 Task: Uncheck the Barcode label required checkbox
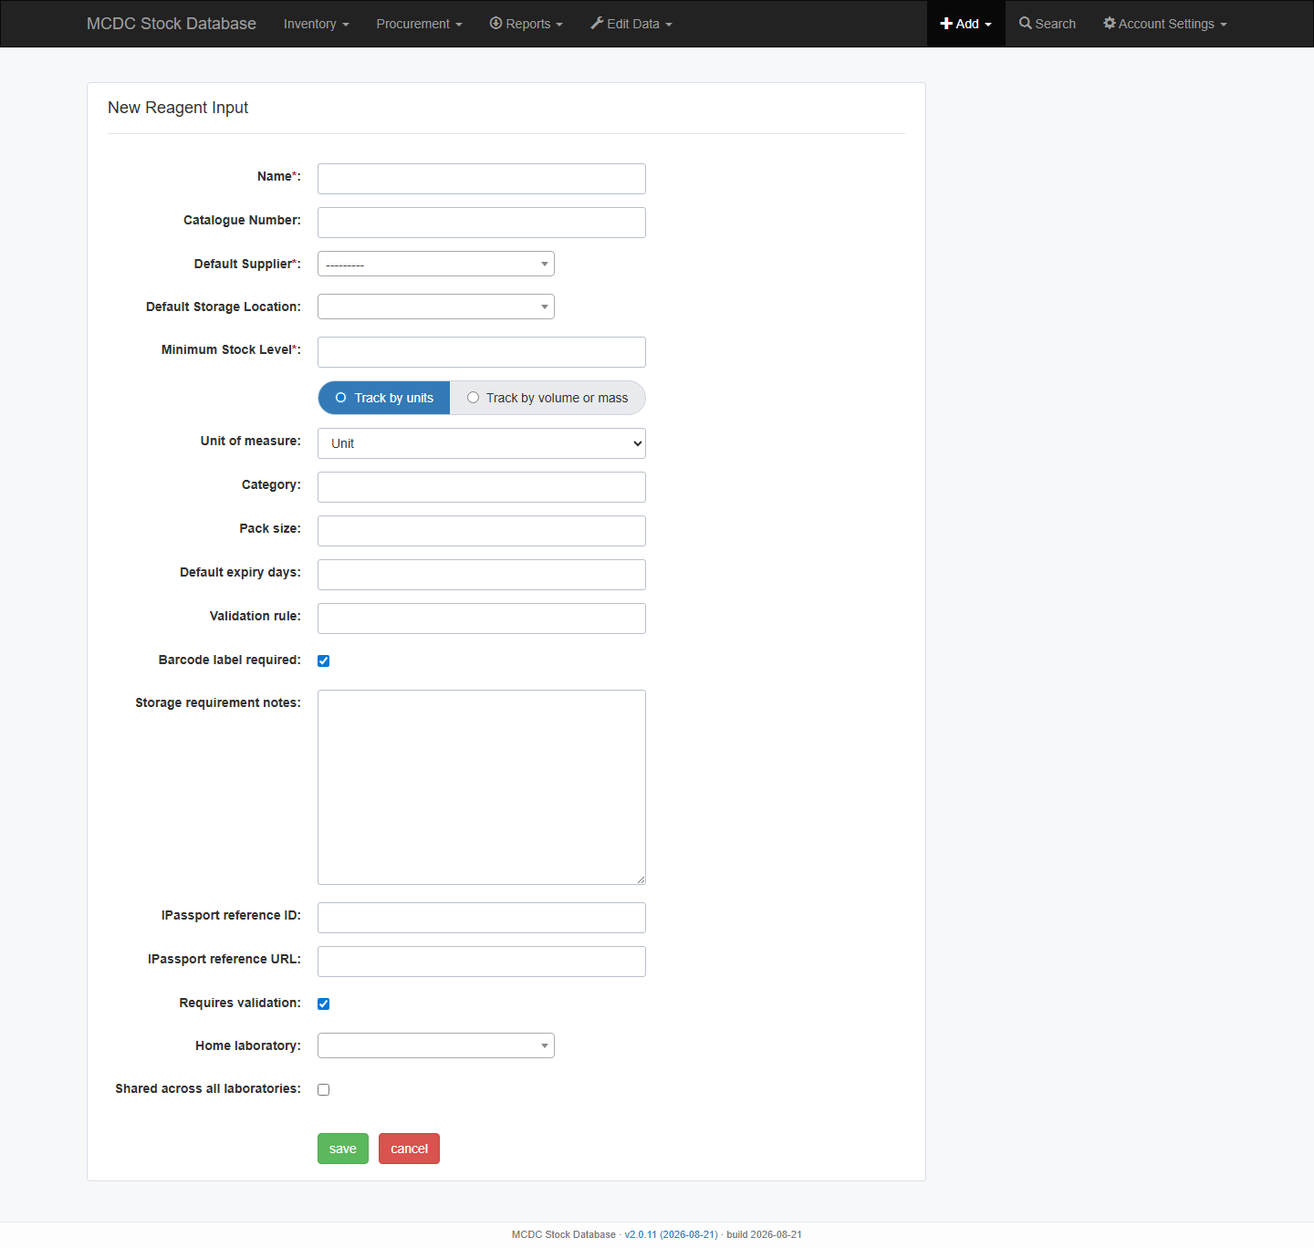pos(323,660)
